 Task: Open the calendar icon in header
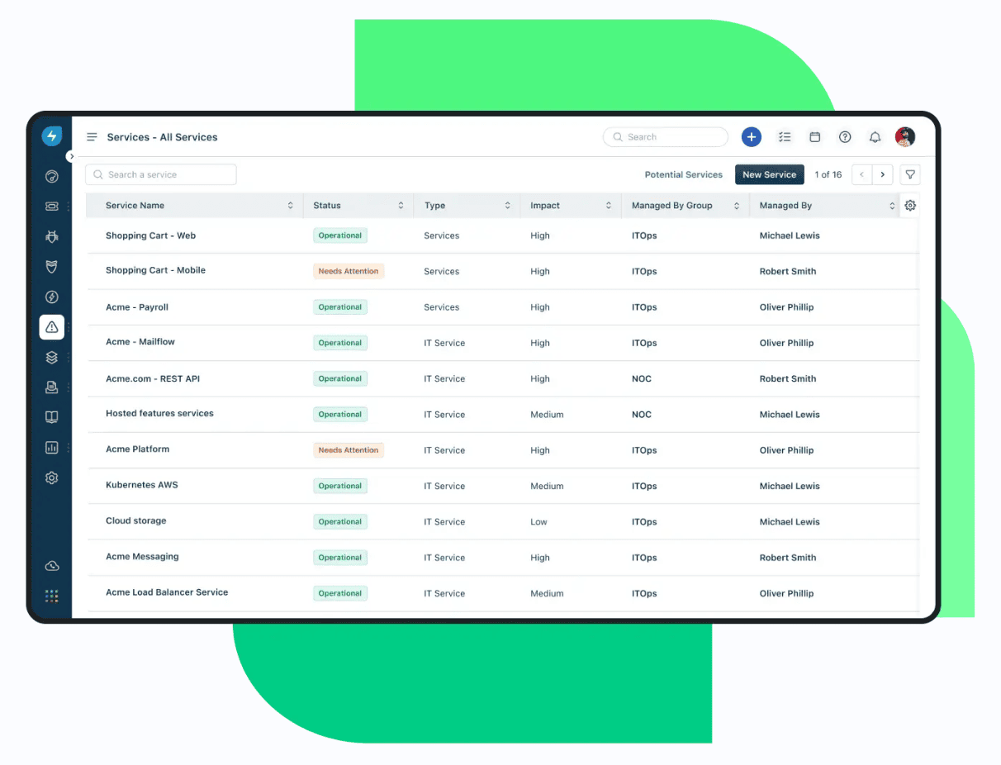pos(814,137)
